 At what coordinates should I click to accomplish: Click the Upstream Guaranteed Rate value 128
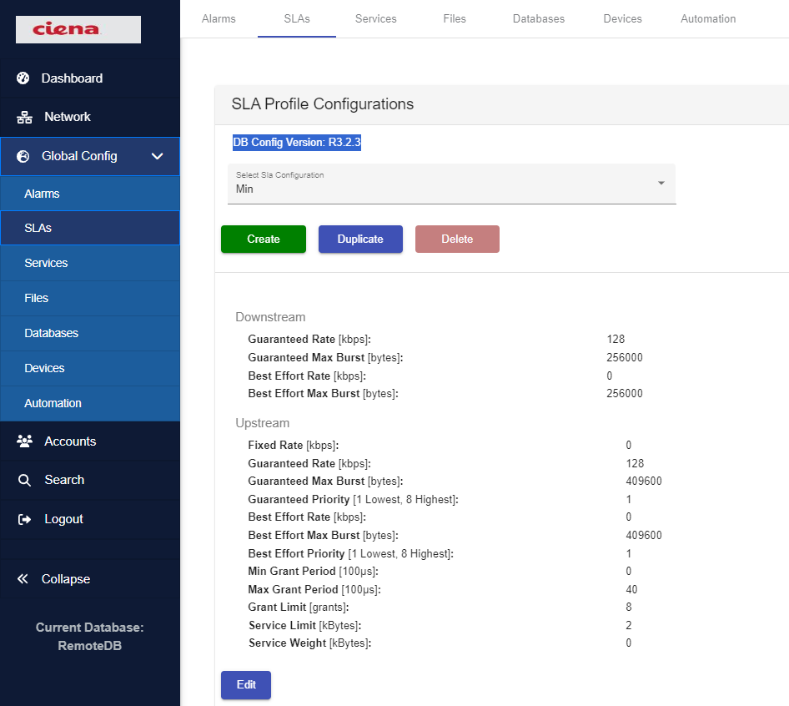coord(635,464)
